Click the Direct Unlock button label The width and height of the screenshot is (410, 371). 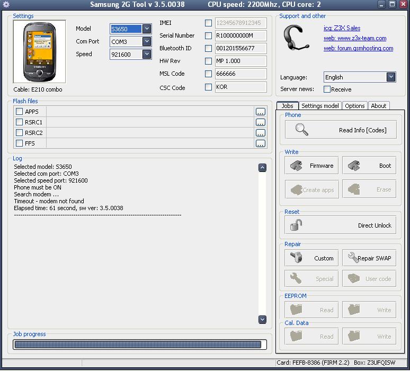click(x=375, y=225)
